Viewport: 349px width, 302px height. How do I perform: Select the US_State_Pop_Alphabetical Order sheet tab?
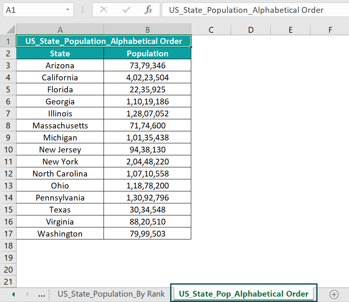[x=243, y=294]
